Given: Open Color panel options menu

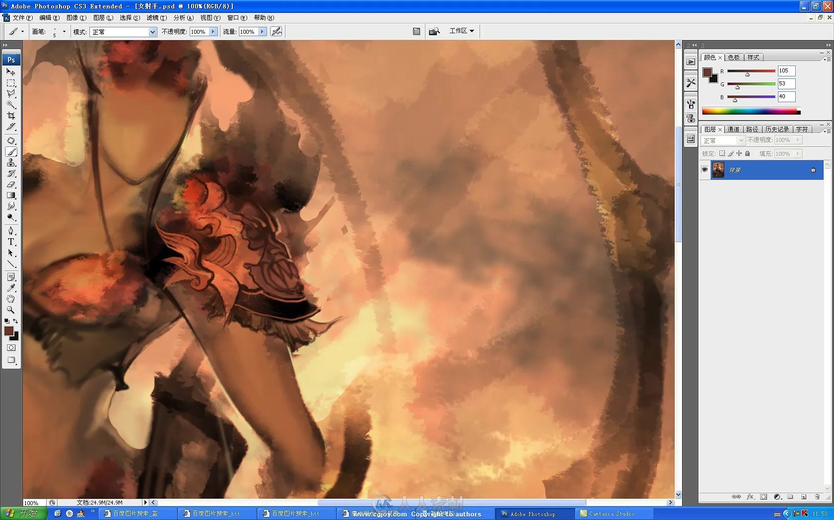Looking at the screenshot, I should (827, 59).
